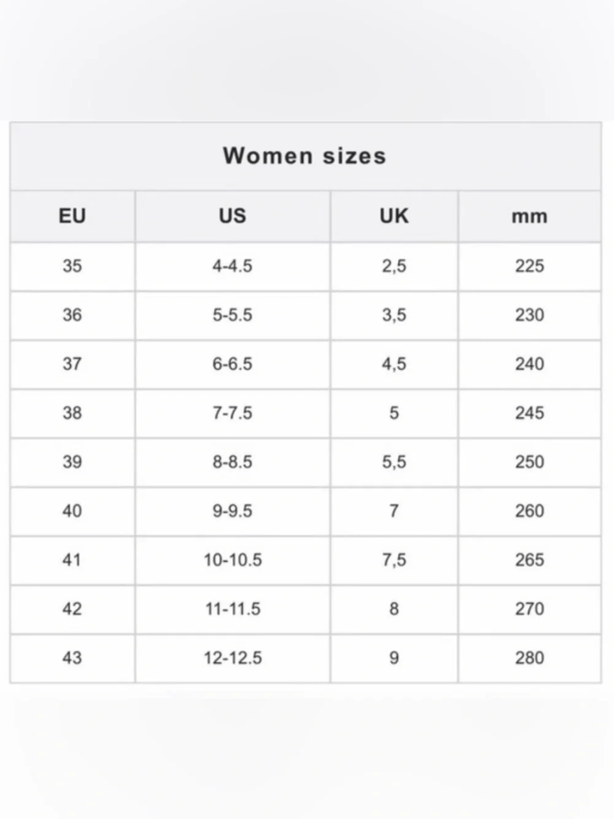The height and width of the screenshot is (819, 614).
Task: Click the UK size 7 cell
Action: click(x=394, y=511)
